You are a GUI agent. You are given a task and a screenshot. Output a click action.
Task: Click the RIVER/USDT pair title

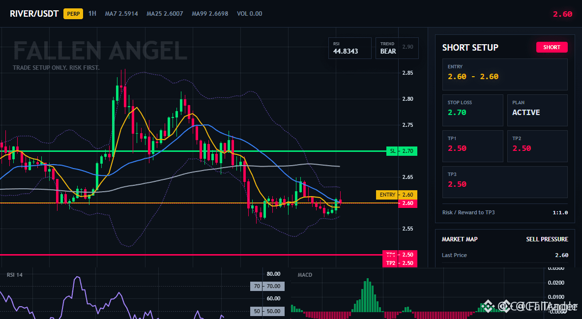tap(34, 14)
